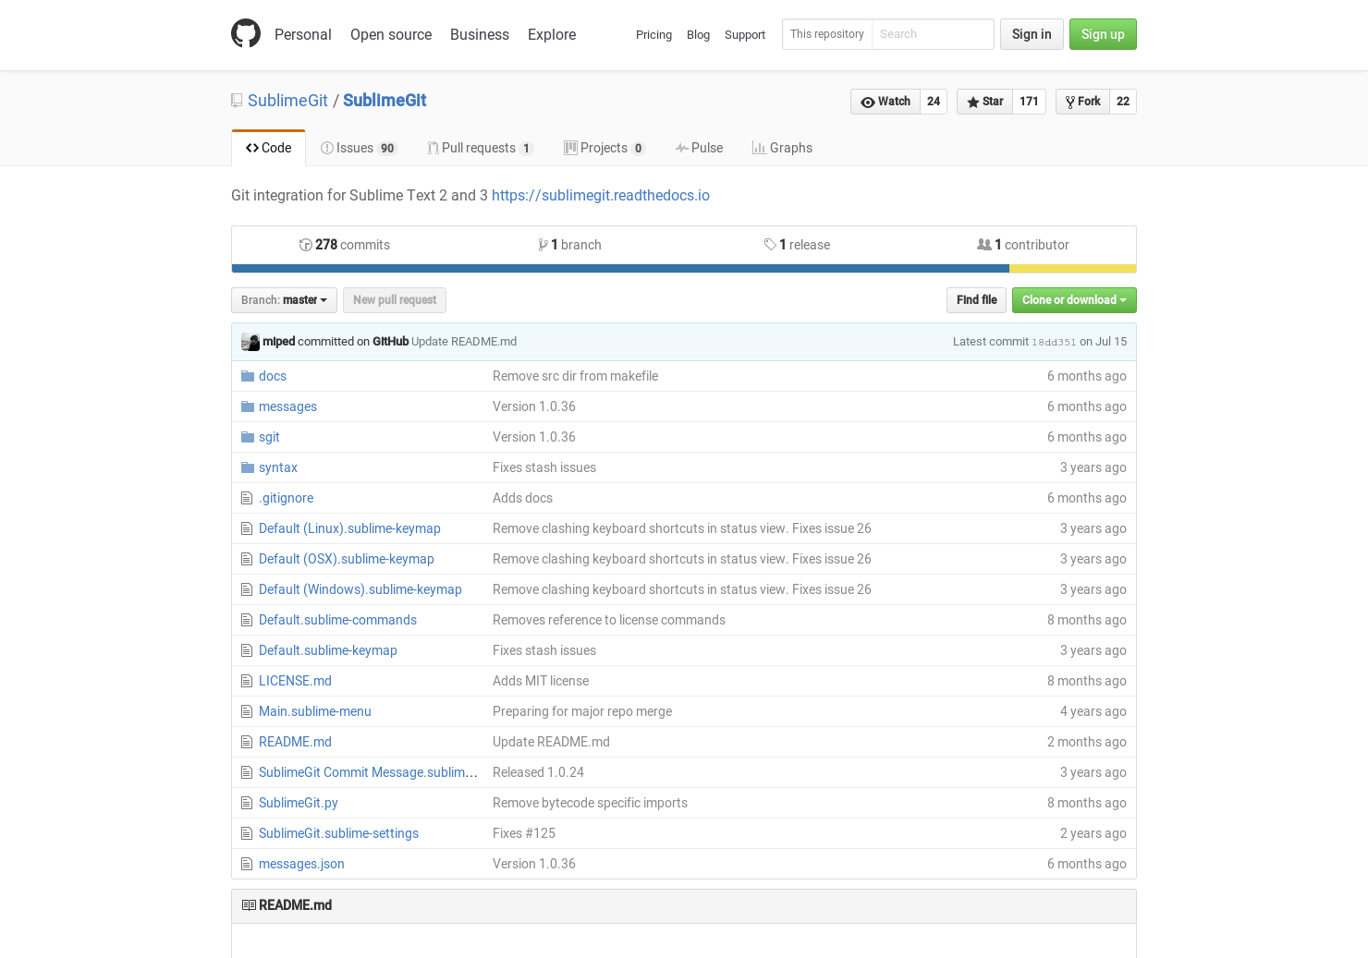Click the tag icon beside 1 release
Screen dimensions: 1368x958
pyautogui.click(x=770, y=245)
